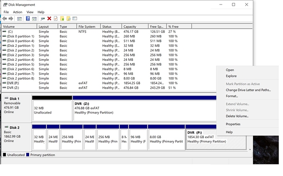The height and width of the screenshot is (176, 283).
Task: Click the Disk Management title bar icon
Action: (x=5, y=5)
